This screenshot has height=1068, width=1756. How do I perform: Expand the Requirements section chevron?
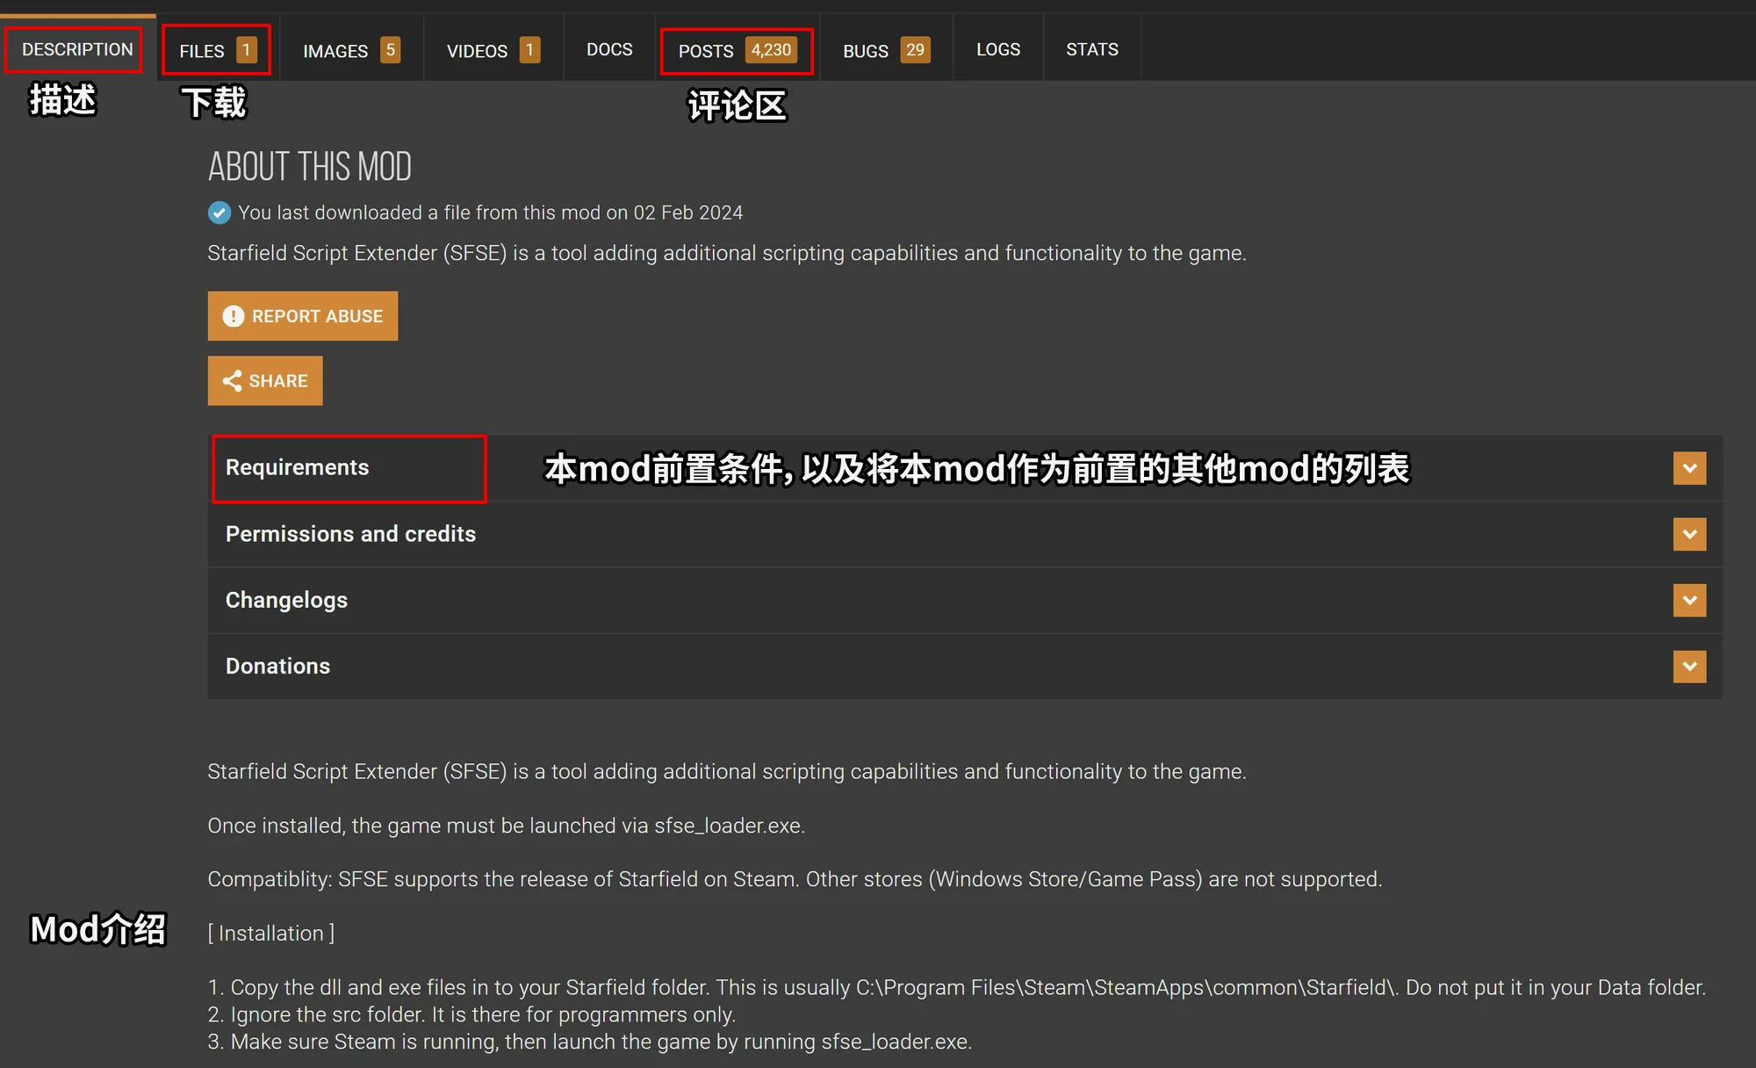[x=1689, y=468]
